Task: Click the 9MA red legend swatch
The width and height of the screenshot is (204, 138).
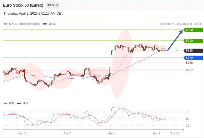Action: pos(19,104)
